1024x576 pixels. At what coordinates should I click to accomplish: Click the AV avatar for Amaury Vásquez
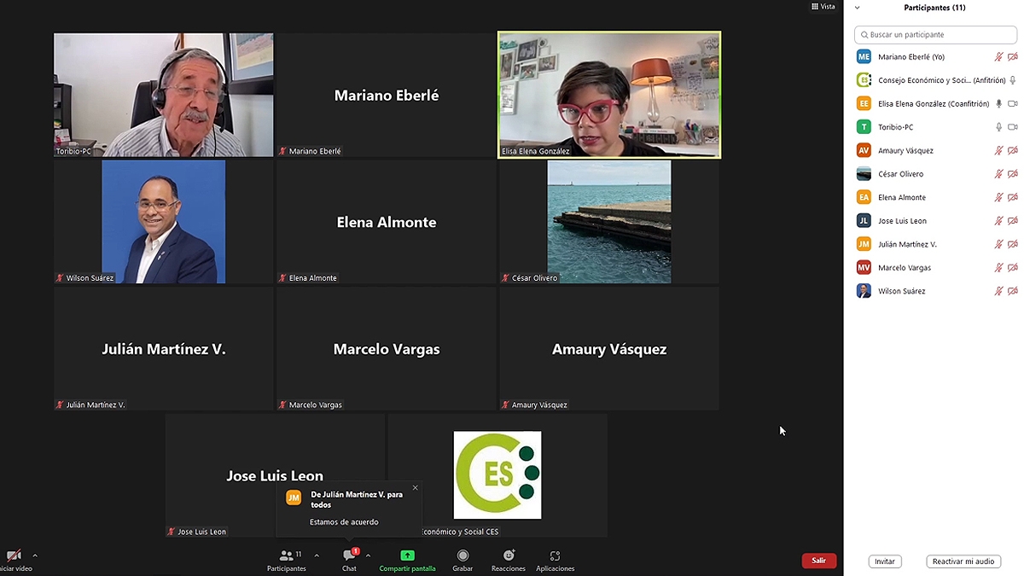864,150
